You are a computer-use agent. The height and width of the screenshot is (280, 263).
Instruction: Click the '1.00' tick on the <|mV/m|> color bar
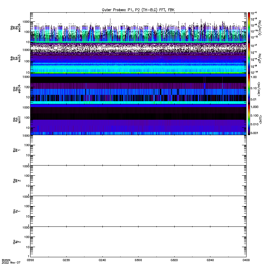click(254, 77)
